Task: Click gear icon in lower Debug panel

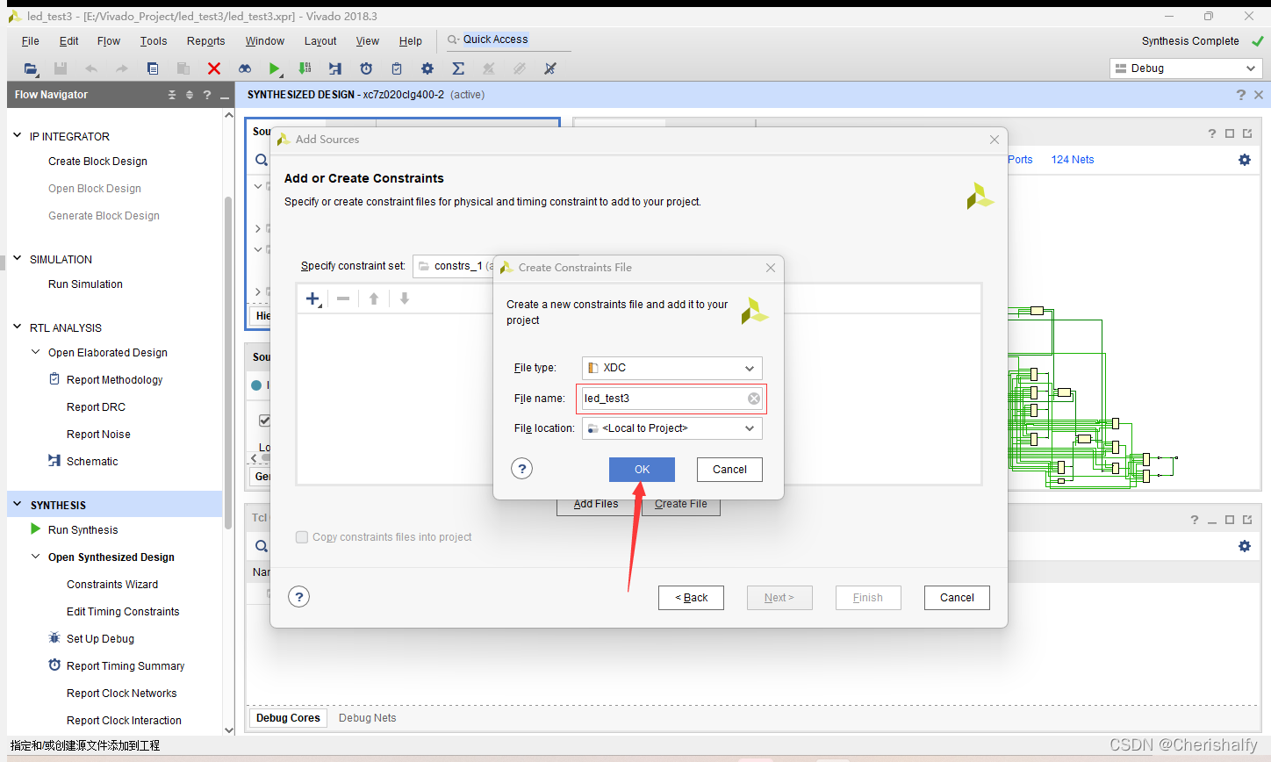Action: click(x=1245, y=546)
